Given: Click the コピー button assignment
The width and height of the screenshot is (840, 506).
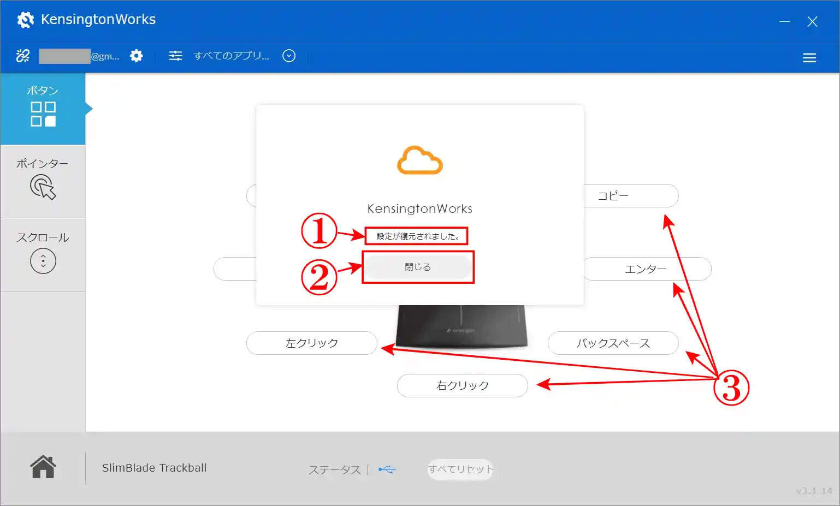Looking at the screenshot, I should (x=631, y=195).
